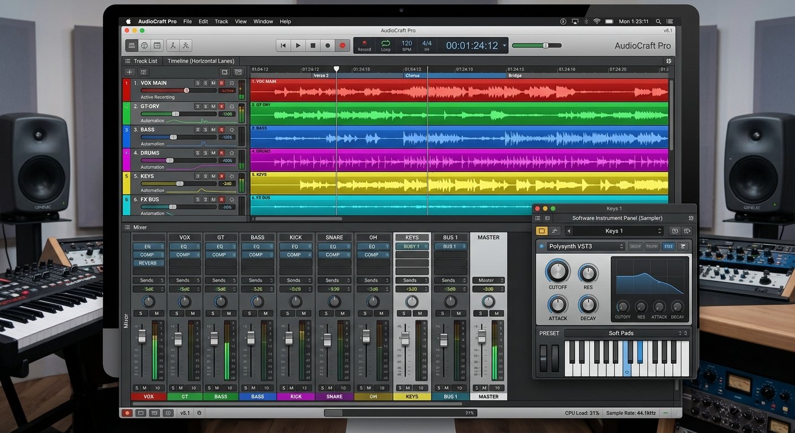Viewport: 795px width, 433px height.
Task: Click the master volume slider in the top toolbar
Action: 536,46
